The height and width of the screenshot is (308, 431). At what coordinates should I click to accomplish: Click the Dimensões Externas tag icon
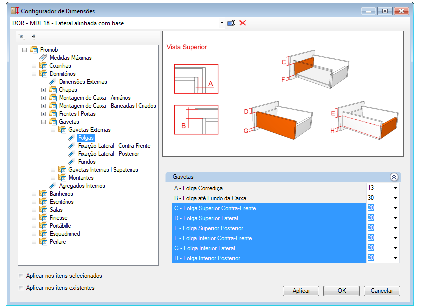coord(53,82)
